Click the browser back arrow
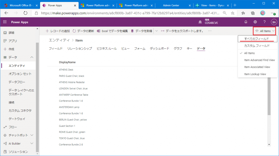Image resolution: width=279 pixels, height=156 pixels. click(x=7, y=13)
